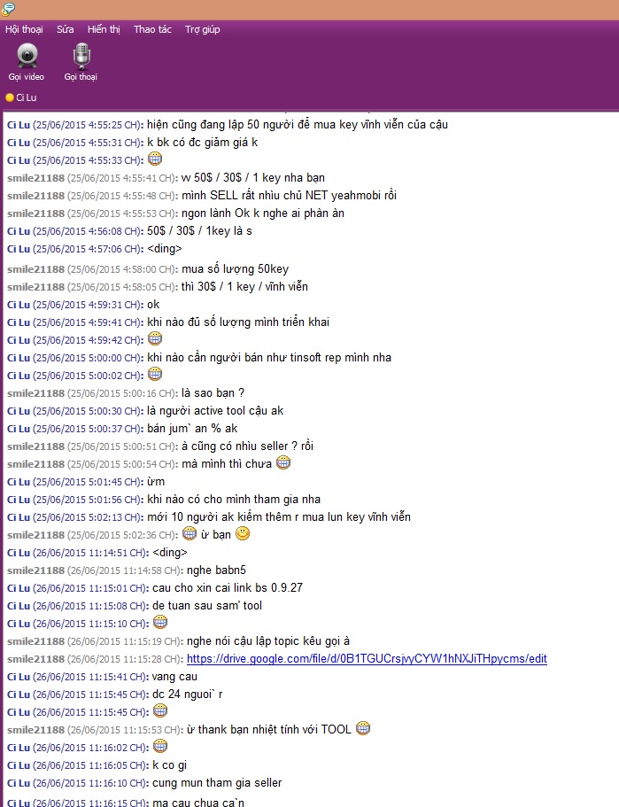Open the Sửa menu
The image size is (619, 807).
65,29
